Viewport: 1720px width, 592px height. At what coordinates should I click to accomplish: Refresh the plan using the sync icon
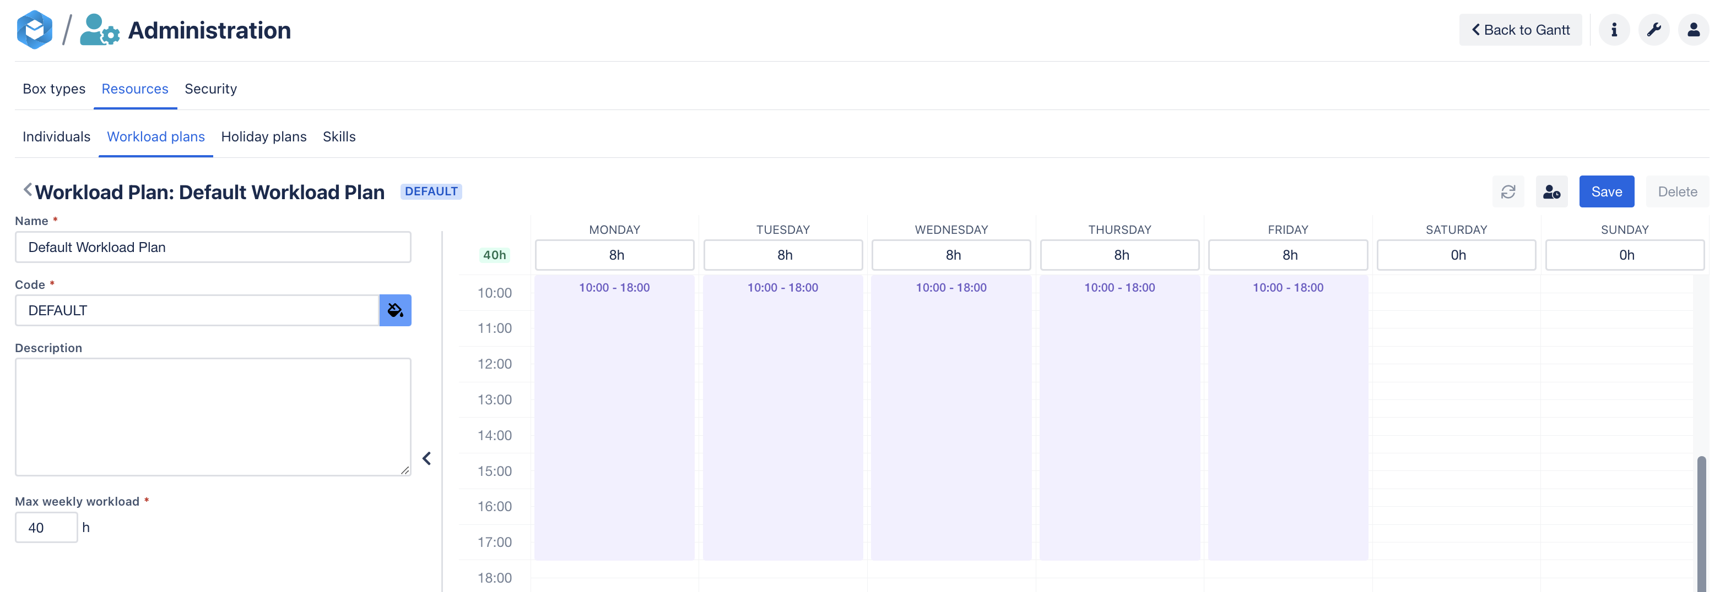coord(1508,191)
